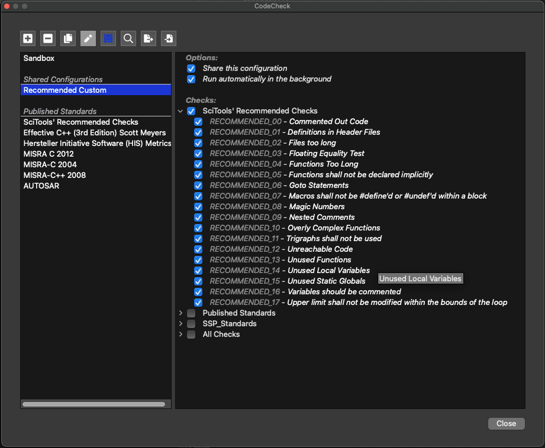Select SciTools' Recommended Checks in left list
Screen dimensions: 545x448
coord(96,122)
